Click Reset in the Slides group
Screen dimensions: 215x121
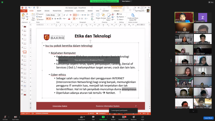39,17
